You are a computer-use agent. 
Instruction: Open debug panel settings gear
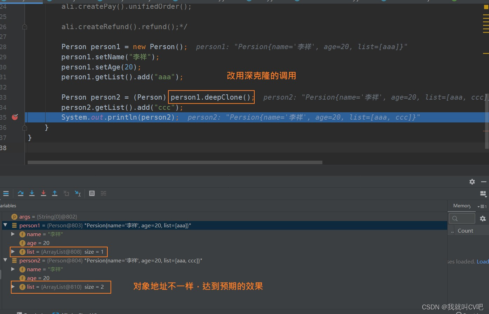(x=472, y=182)
